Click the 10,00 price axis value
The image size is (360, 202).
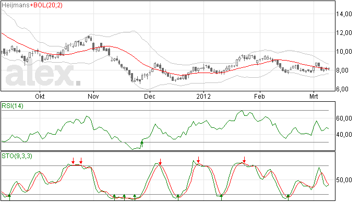(x=344, y=52)
